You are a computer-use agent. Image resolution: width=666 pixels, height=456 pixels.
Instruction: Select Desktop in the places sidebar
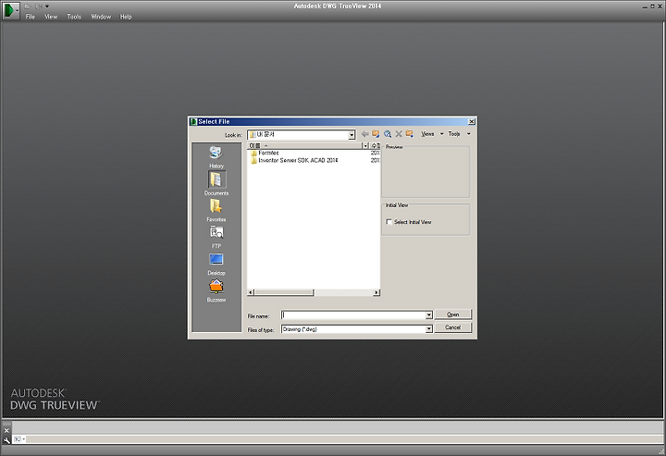pyautogui.click(x=216, y=264)
